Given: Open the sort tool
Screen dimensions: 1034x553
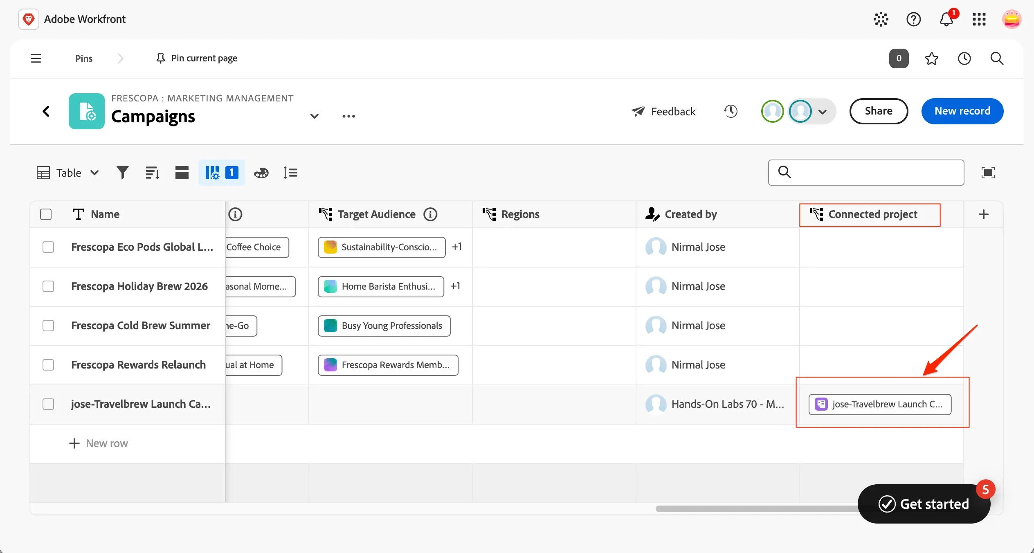Looking at the screenshot, I should pyautogui.click(x=152, y=173).
